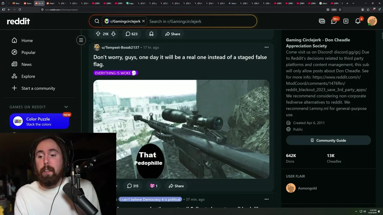Open the chat icon with 99+ badge
383x215 pixels.
[334, 21]
